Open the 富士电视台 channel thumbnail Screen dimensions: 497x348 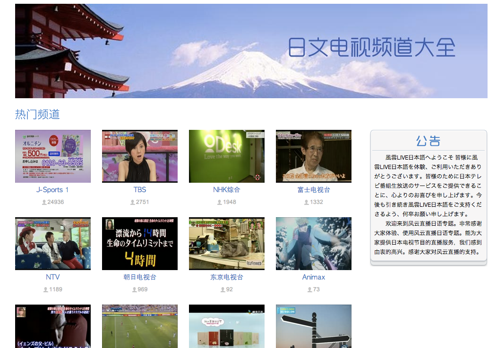click(314, 156)
